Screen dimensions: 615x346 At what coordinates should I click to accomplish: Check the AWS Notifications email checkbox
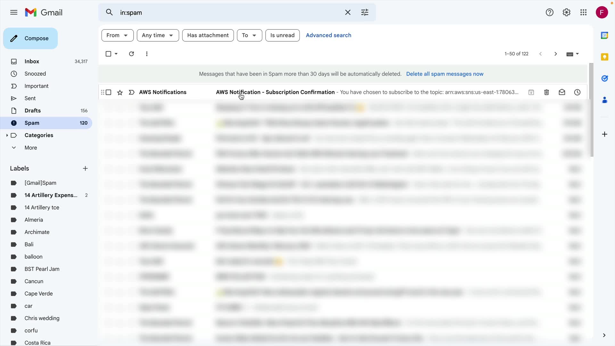tap(109, 92)
